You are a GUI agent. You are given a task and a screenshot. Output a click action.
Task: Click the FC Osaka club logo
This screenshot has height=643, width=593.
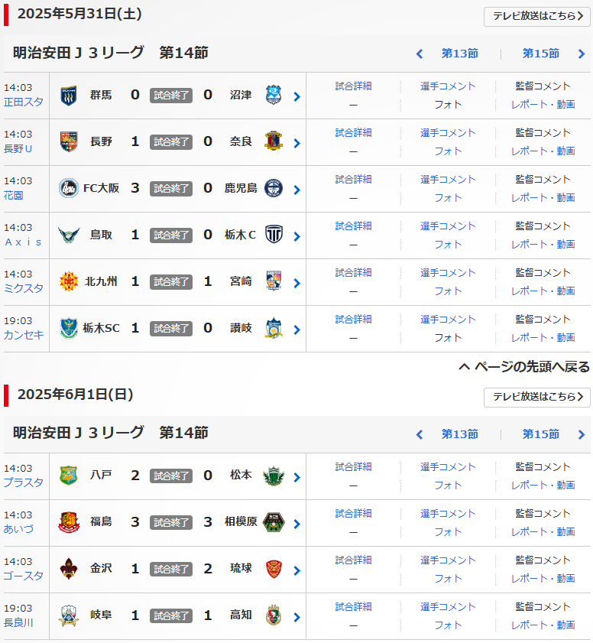point(69,189)
